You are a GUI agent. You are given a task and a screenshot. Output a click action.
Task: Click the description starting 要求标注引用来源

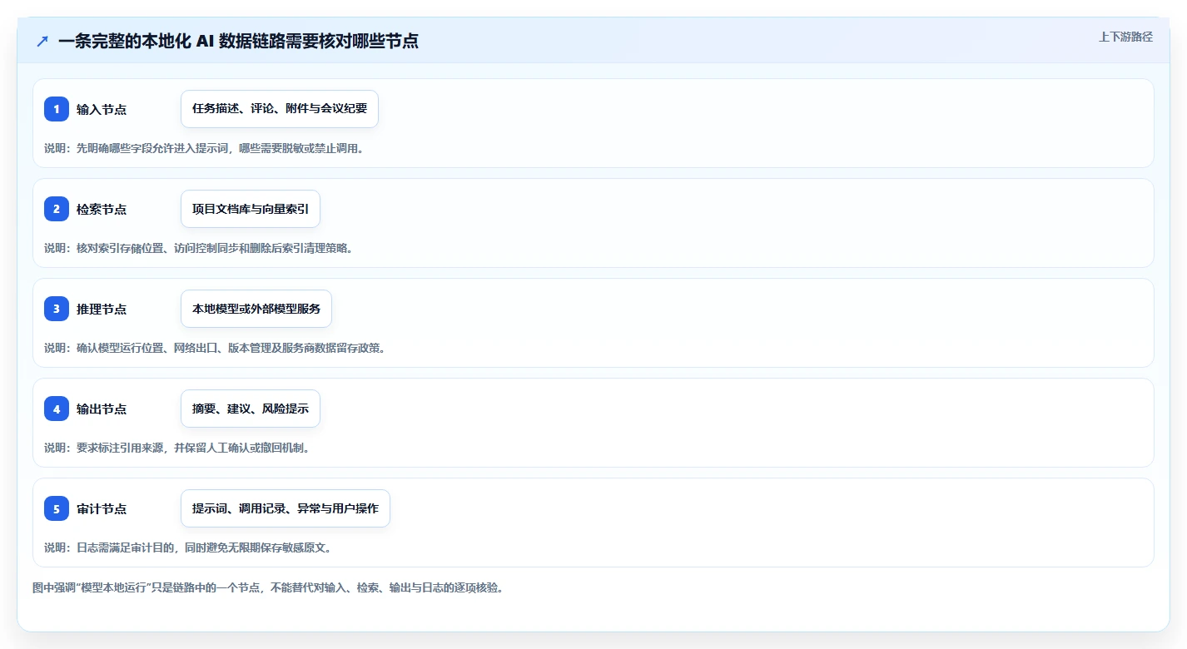point(176,448)
